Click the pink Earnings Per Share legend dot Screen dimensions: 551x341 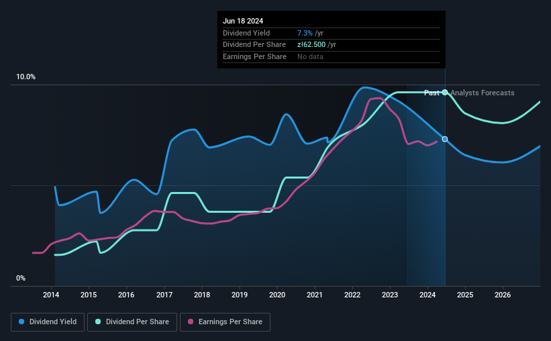[x=191, y=322]
